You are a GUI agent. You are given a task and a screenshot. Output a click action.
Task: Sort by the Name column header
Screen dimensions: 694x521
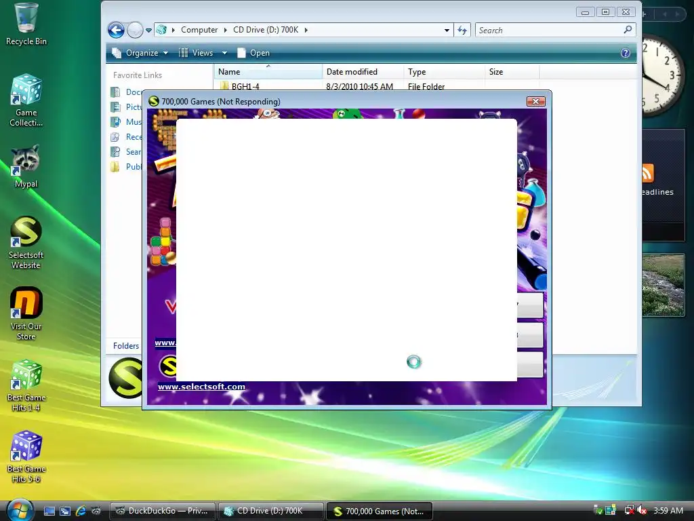(268, 72)
